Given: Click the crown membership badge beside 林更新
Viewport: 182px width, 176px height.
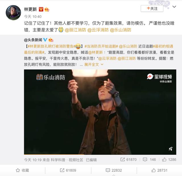Looking at the screenshot, I should (x=47, y=9).
